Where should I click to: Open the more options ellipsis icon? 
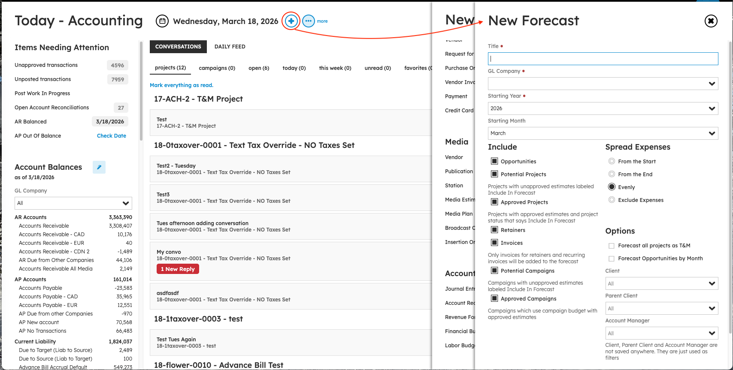point(309,21)
